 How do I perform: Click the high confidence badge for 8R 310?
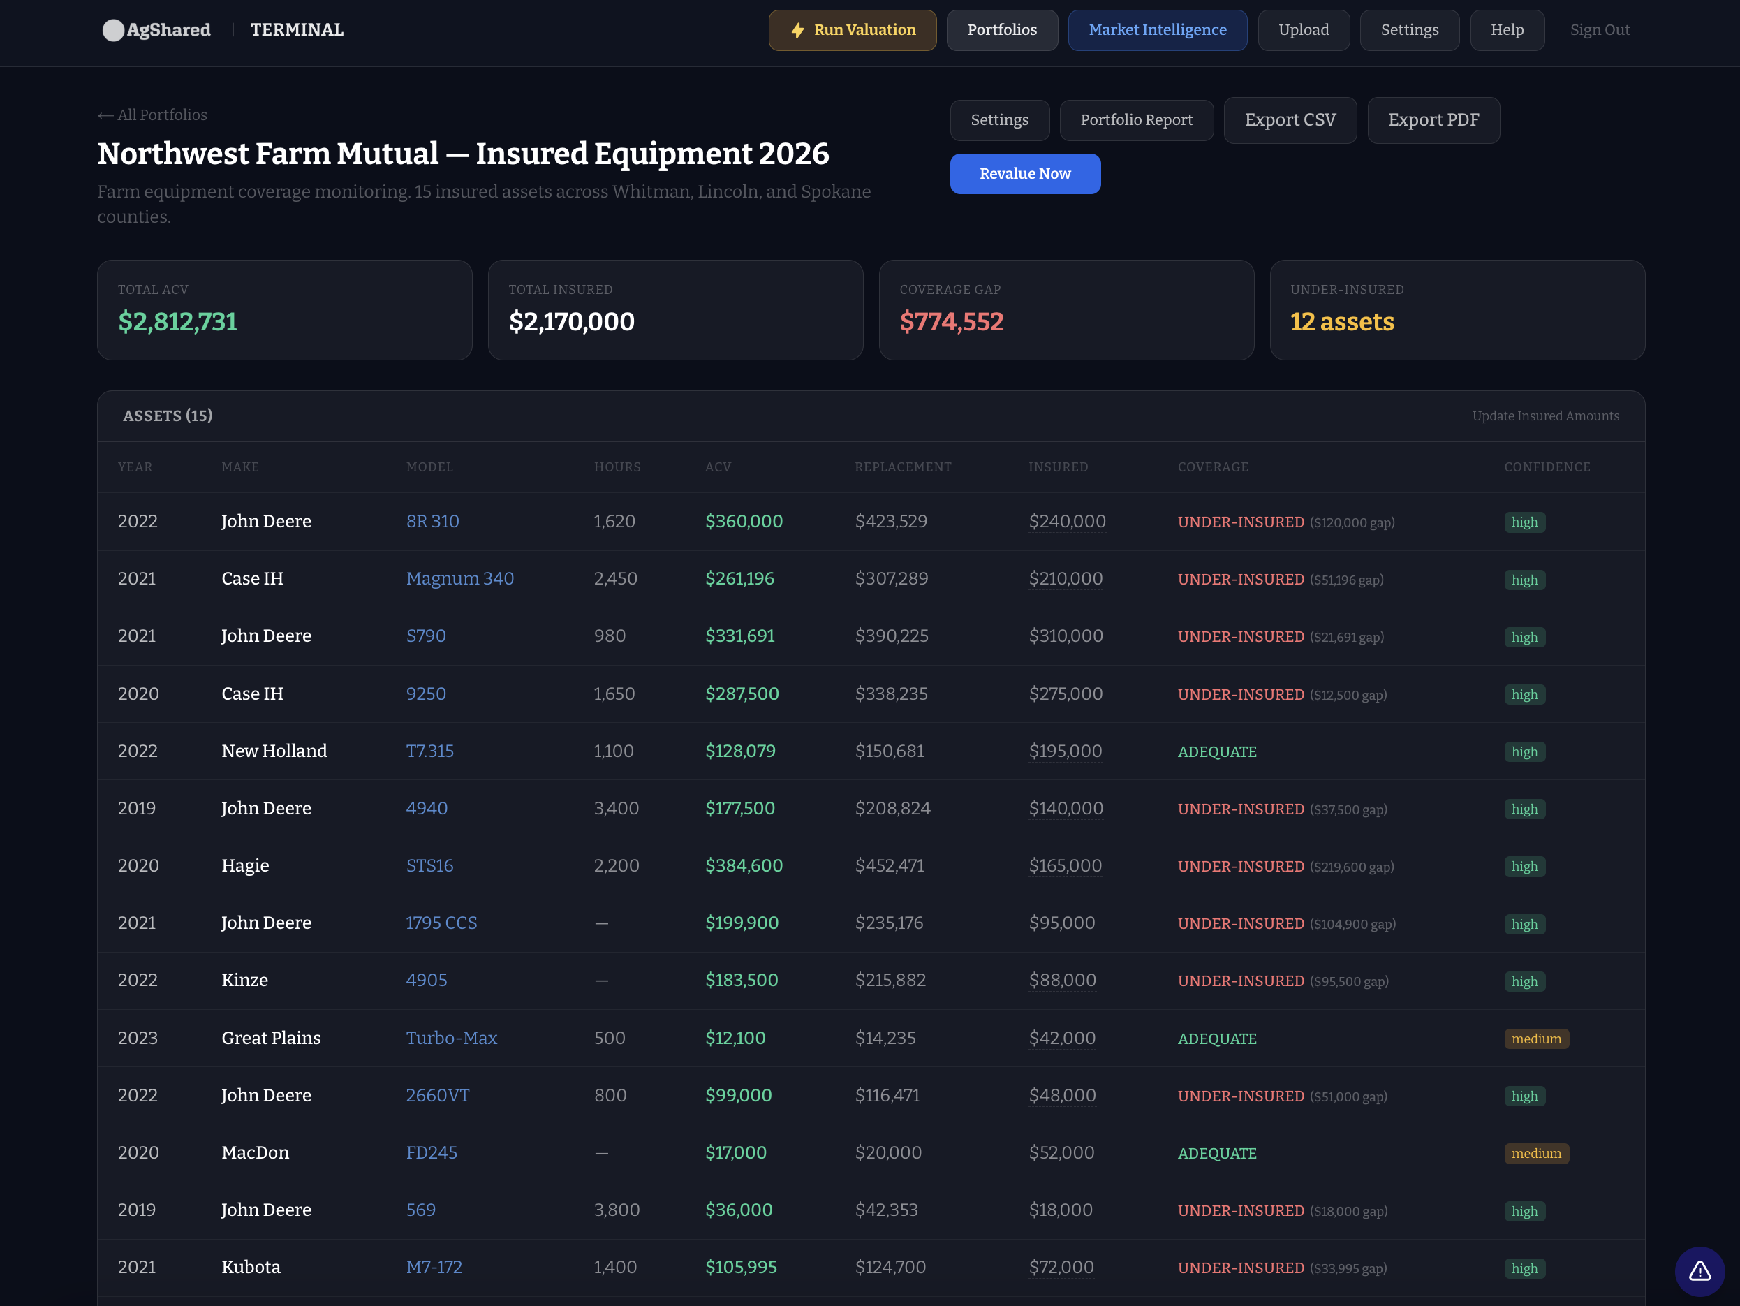(x=1524, y=522)
